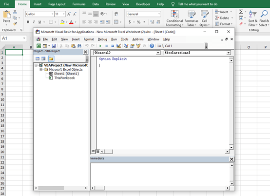The image size is (270, 196).
Task: Click the Excel Paste clipboard icon
Action: click(7, 15)
